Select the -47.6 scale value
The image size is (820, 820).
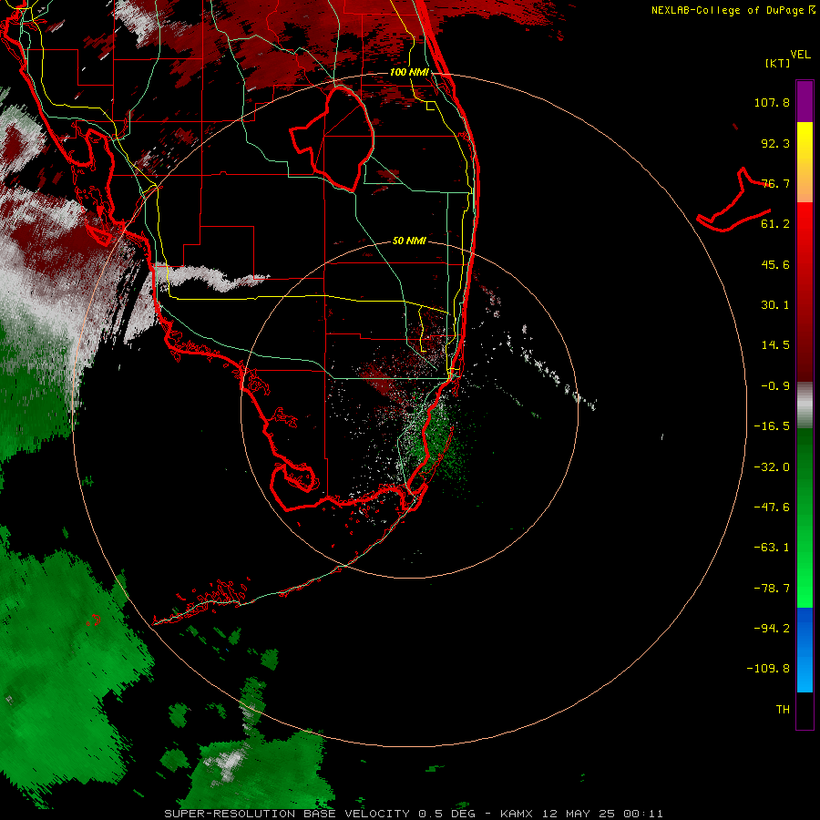tap(772, 507)
